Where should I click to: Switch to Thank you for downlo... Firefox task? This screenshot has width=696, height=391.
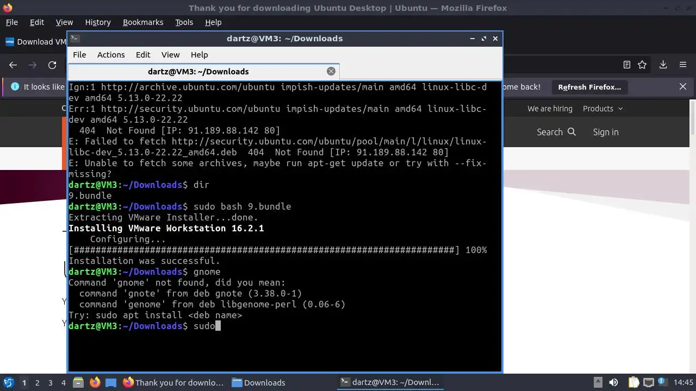tap(173, 382)
